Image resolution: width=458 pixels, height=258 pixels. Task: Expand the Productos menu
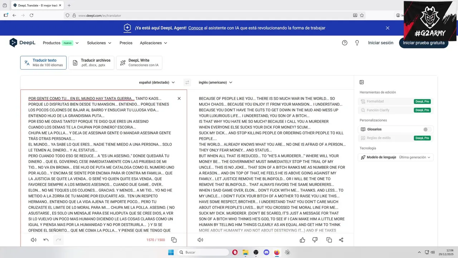click(61, 43)
